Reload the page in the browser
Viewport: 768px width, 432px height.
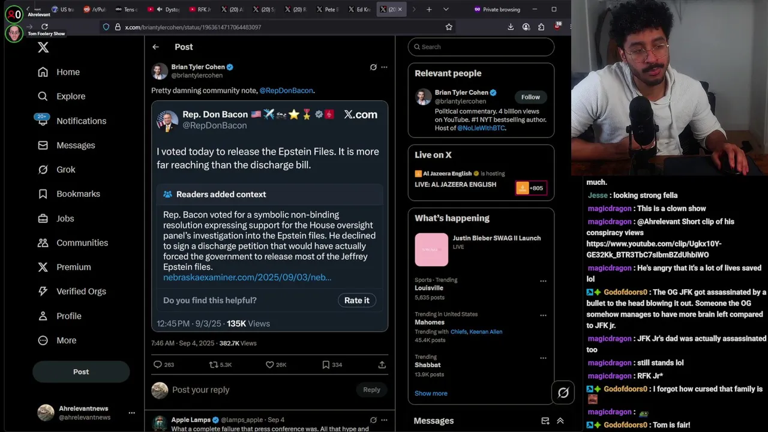pos(44,27)
